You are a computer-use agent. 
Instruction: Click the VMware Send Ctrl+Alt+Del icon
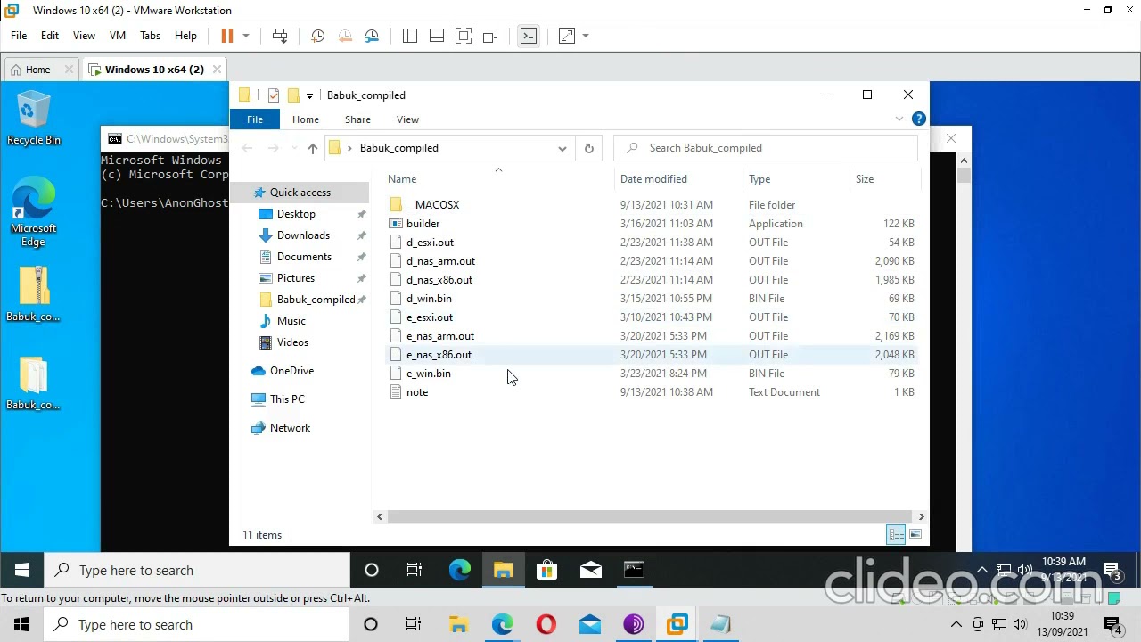click(x=280, y=36)
